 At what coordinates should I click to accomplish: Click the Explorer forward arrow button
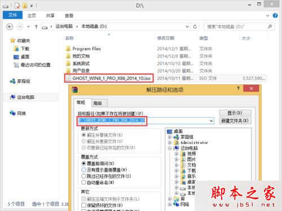[20, 27]
